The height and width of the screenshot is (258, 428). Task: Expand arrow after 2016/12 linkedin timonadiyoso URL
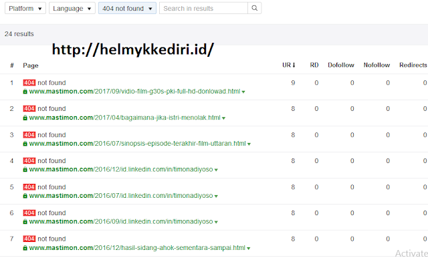(x=216, y=170)
